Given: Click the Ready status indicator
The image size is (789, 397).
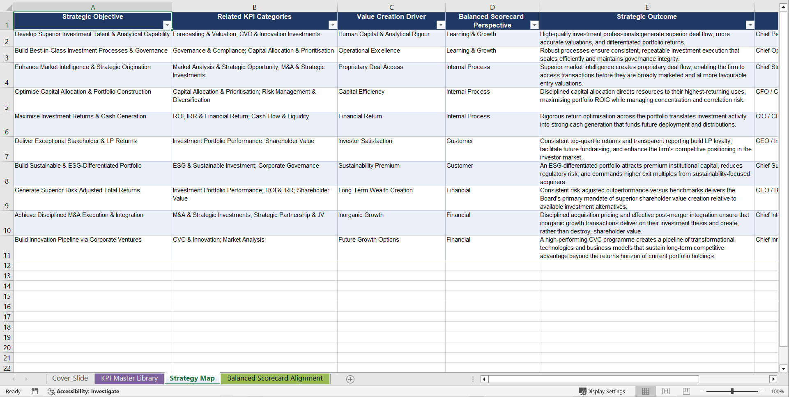Looking at the screenshot, I should pos(13,391).
